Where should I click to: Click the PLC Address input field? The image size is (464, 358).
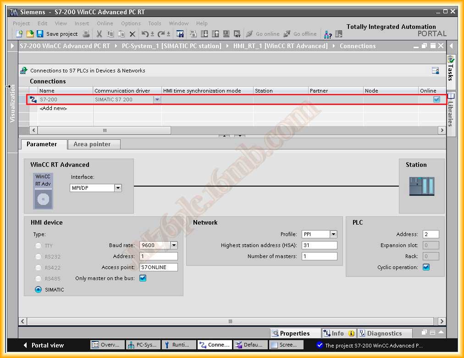431,234
